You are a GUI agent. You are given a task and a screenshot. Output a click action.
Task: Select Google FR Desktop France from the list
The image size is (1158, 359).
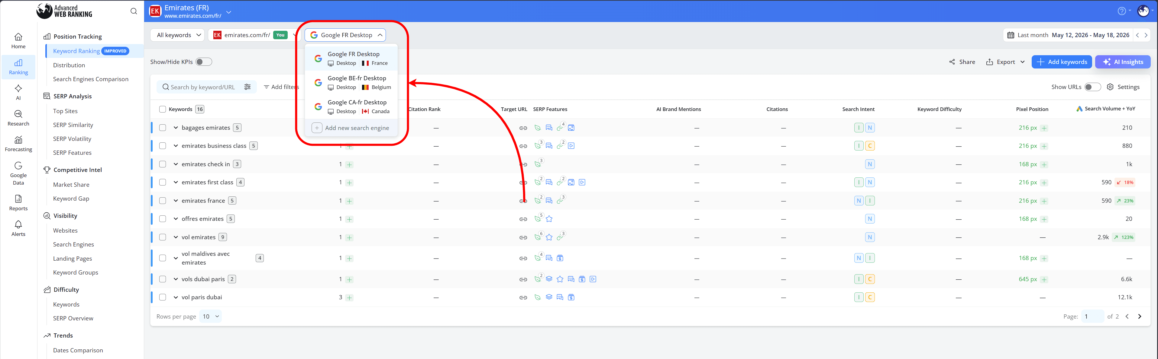(x=351, y=58)
